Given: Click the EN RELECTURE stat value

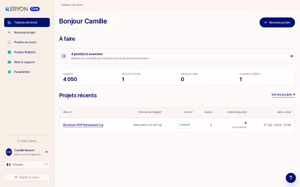Looking at the screenshot, I should (182, 79).
